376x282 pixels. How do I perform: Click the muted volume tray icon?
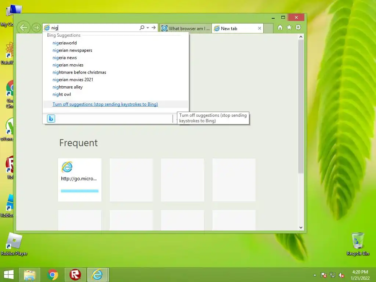pyautogui.click(x=341, y=275)
